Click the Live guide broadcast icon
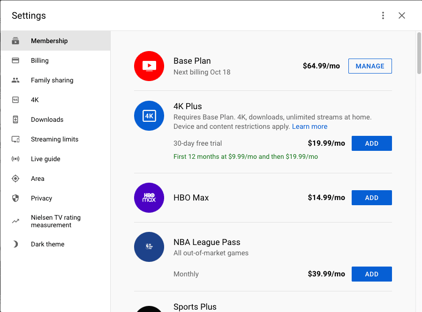 [15, 159]
